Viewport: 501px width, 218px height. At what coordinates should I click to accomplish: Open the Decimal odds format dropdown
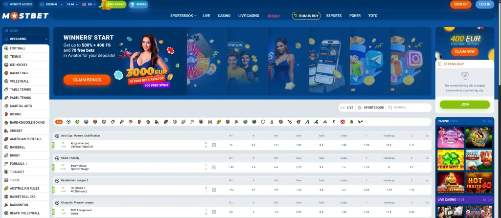coord(51,4)
